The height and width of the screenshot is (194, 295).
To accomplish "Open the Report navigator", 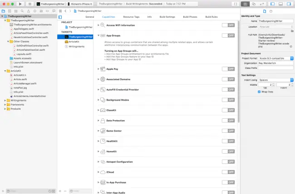I will 54,11.
